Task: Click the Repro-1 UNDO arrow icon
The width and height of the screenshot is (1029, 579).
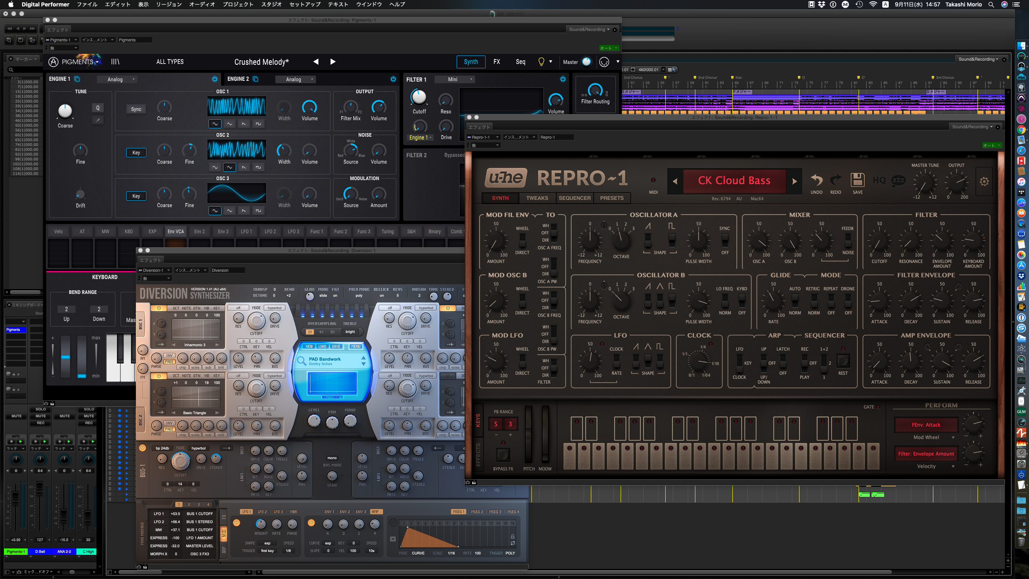Action: click(x=816, y=180)
